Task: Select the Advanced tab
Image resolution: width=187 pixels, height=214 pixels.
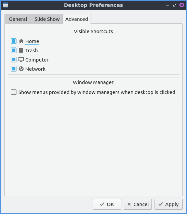Action: pos(77,19)
